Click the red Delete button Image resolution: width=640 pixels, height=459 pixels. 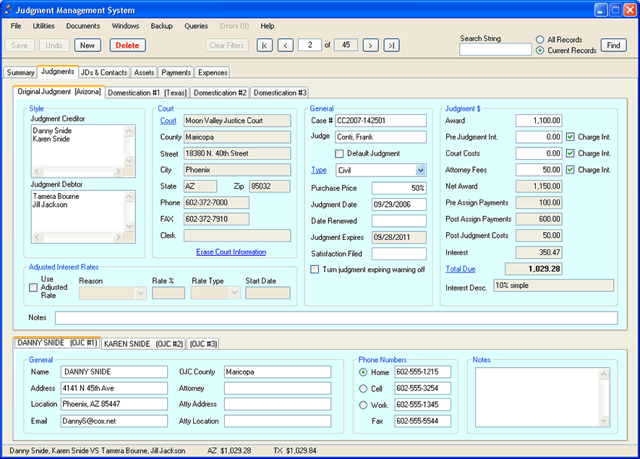coord(127,46)
